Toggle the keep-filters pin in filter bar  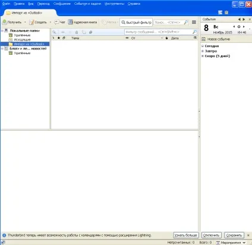pos(54,32)
